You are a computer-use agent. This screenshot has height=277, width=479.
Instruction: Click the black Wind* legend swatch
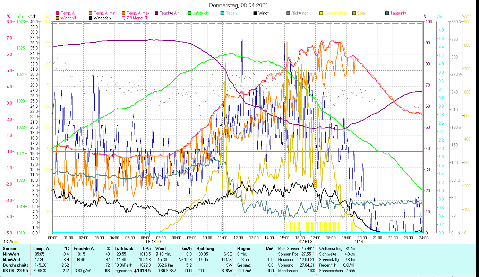[255, 13]
